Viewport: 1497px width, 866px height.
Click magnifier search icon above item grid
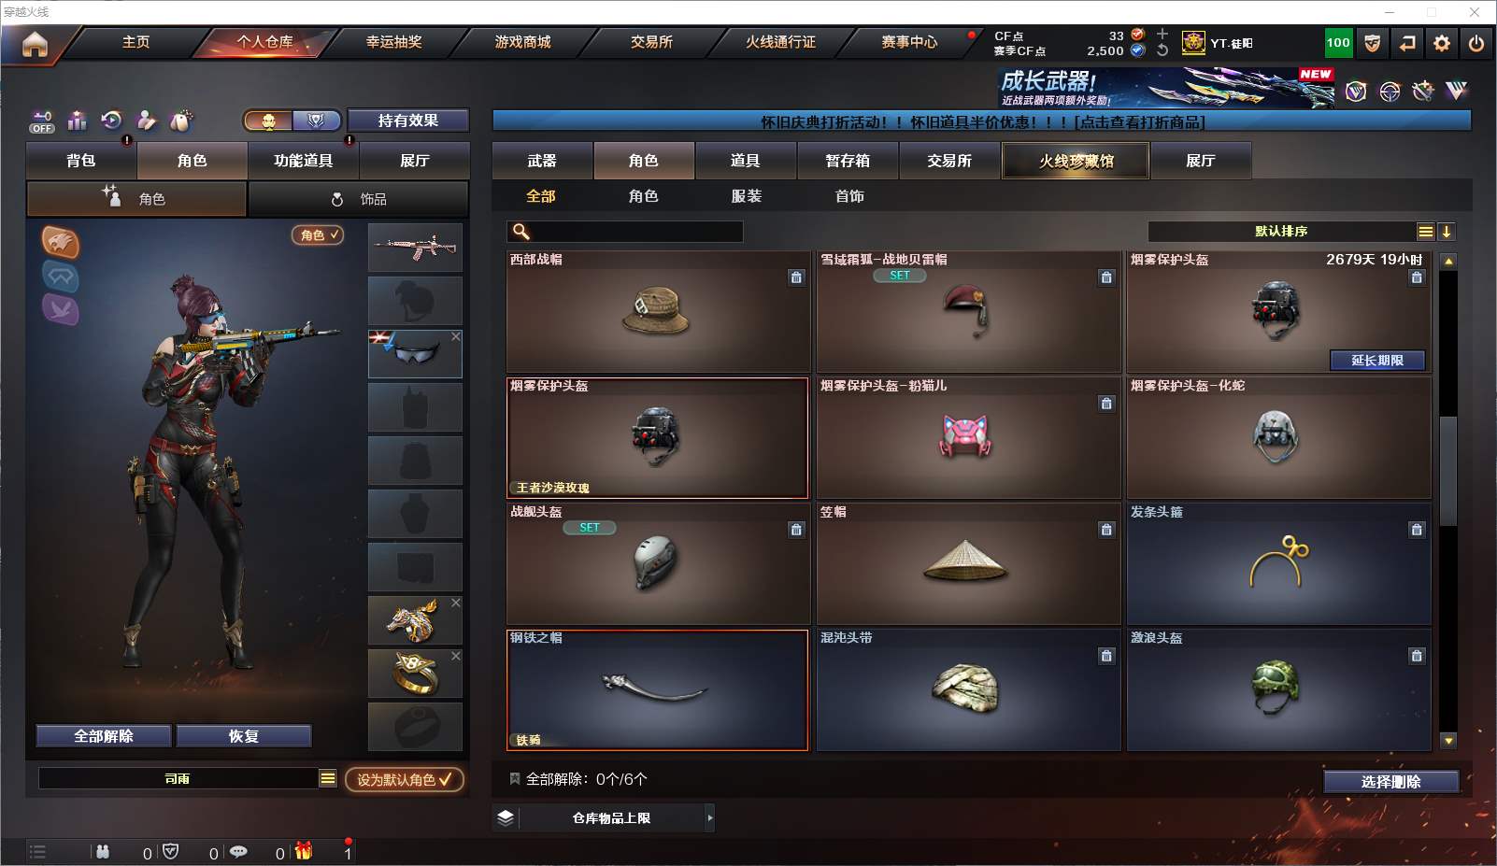521,232
